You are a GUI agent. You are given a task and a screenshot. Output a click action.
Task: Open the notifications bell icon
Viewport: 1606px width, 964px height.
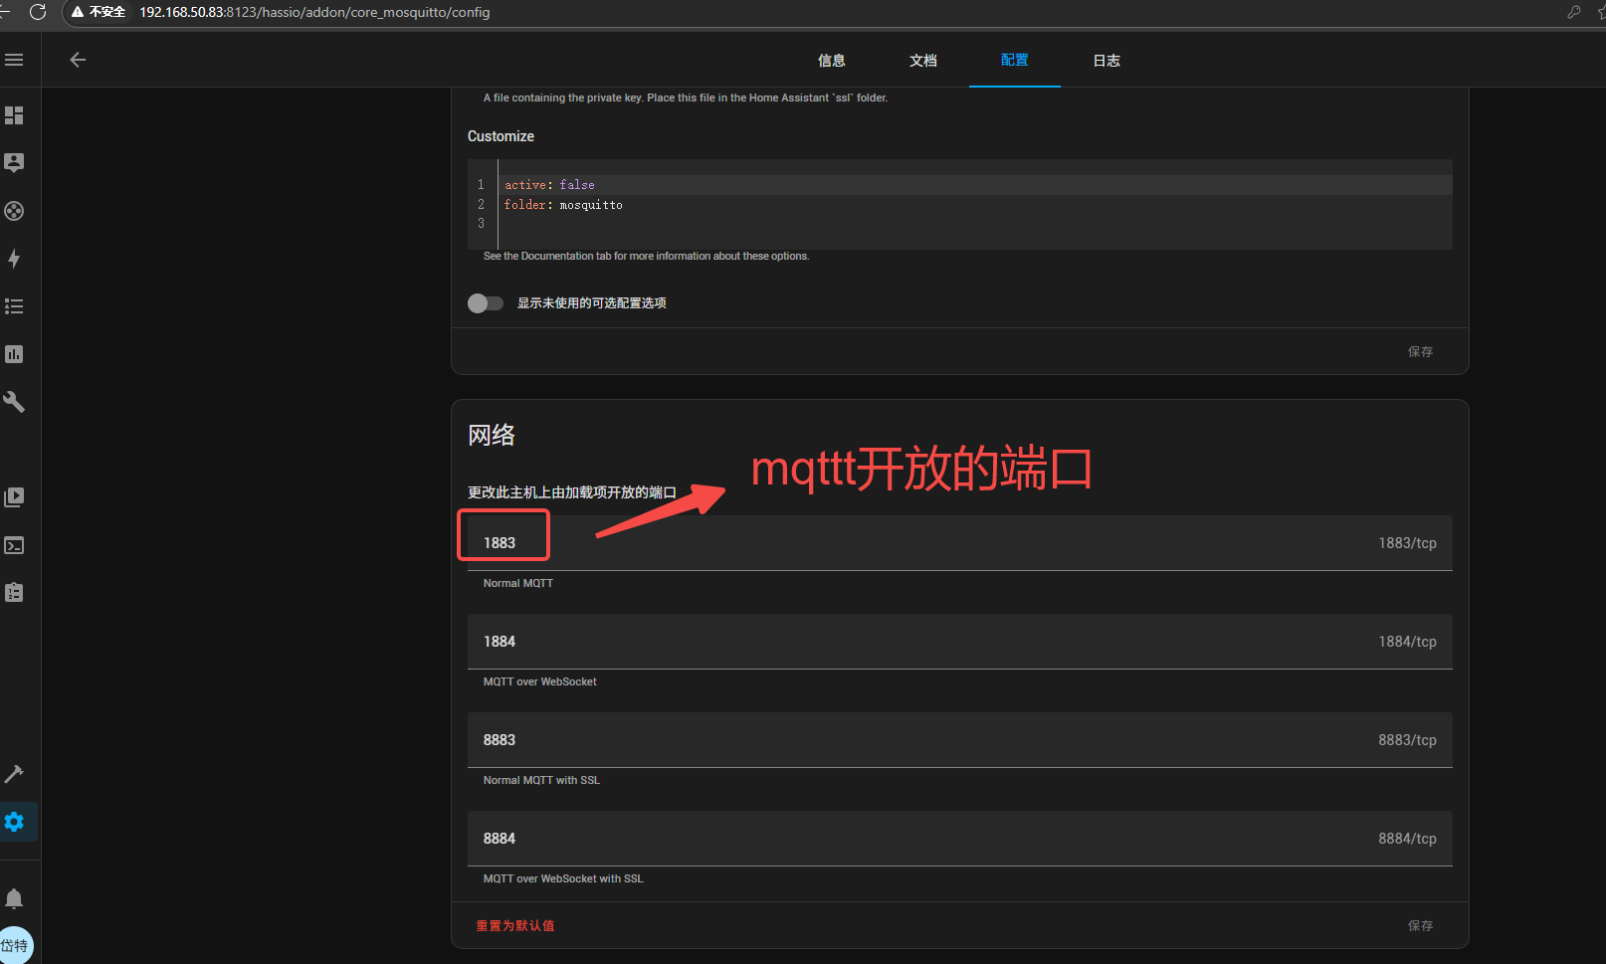coord(14,899)
